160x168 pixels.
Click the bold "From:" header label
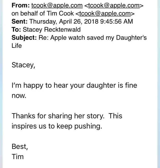tap(20, 5)
